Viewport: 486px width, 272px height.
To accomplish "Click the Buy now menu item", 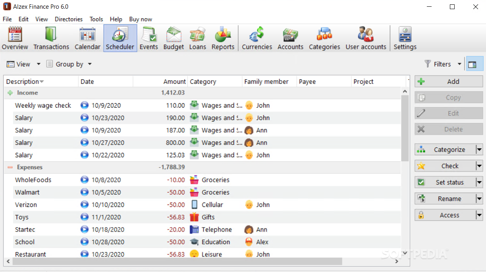I will pos(141,19).
